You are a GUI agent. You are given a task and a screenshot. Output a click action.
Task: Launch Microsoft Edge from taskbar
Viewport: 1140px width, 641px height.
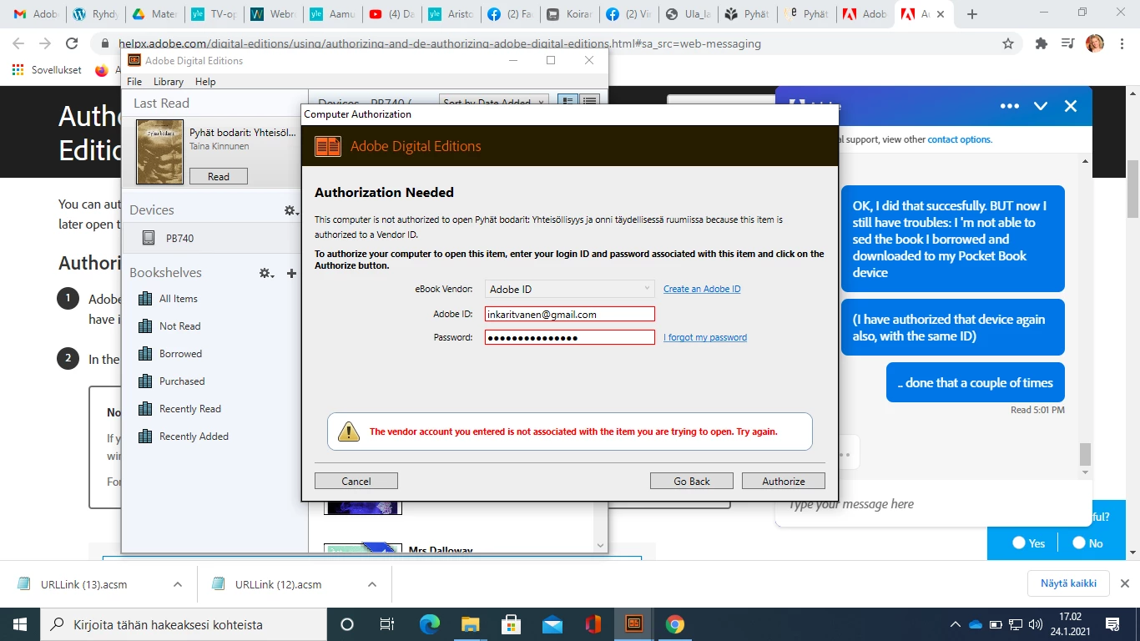point(429,624)
